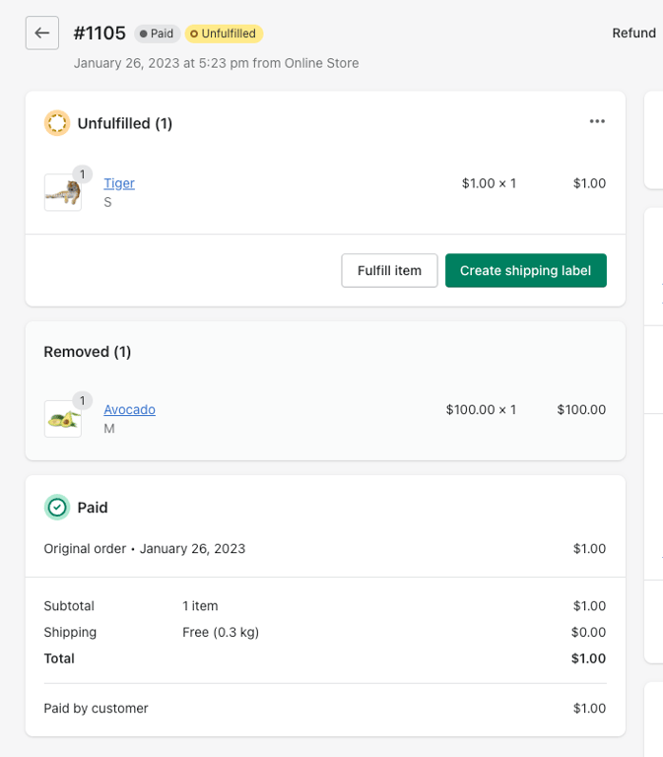Click the Refund action at top
This screenshot has width=663, height=757.
633,33
